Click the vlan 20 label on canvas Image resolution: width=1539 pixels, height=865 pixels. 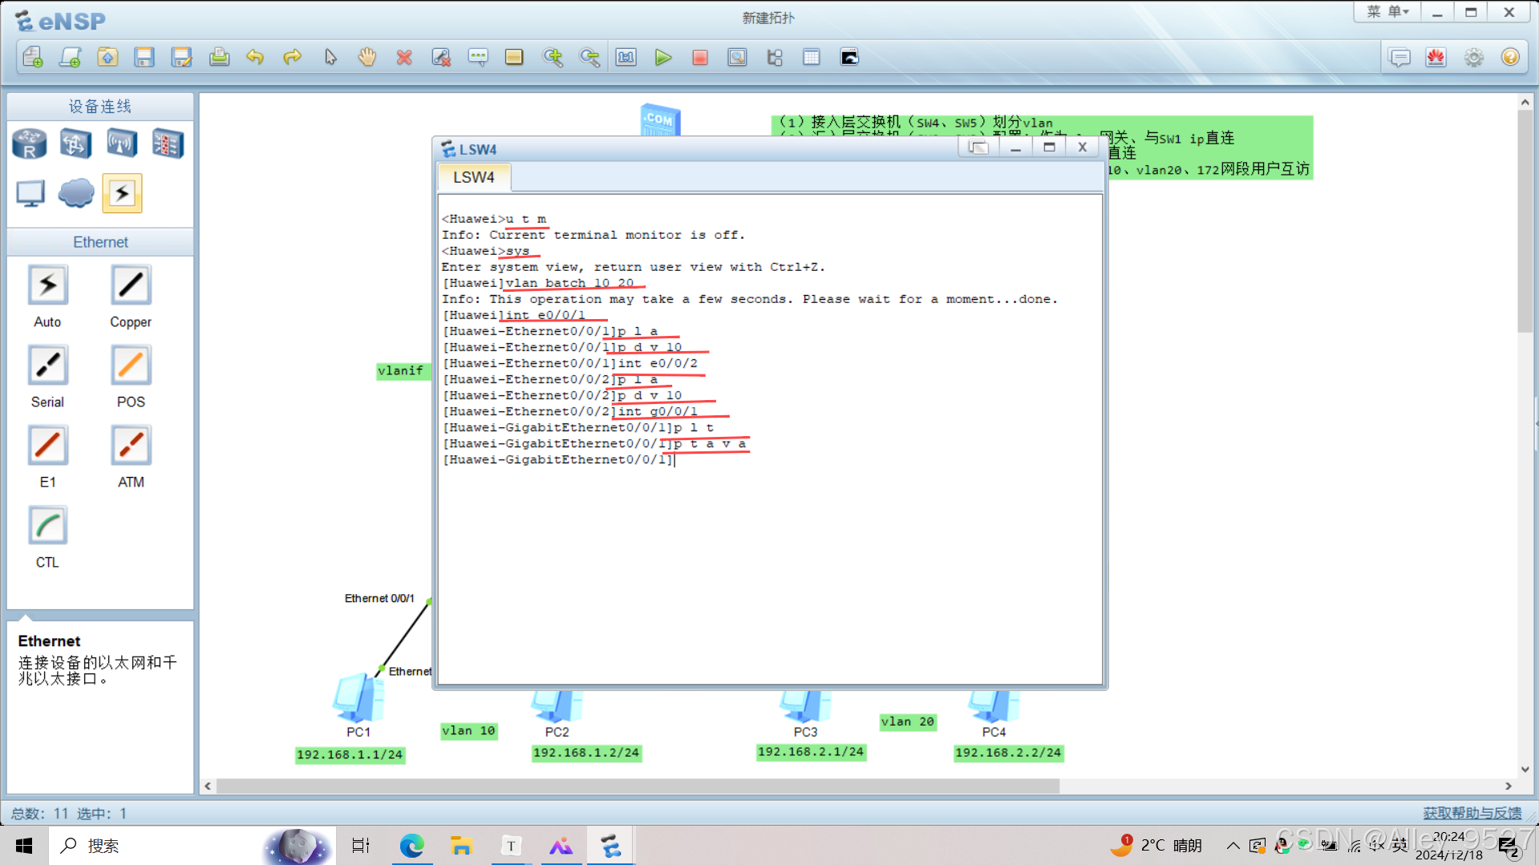(x=907, y=722)
